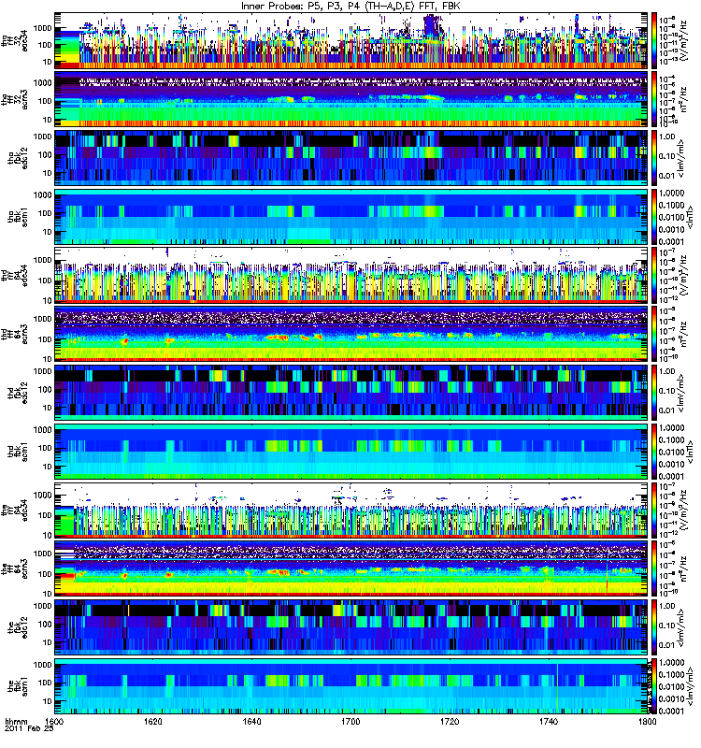The height and width of the screenshot is (748, 701).
Task: Select the tha 32 edc34 spectrogram panel
Action: [351, 40]
